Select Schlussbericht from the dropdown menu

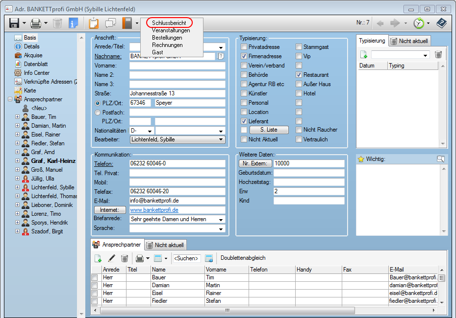(x=169, y=23)
